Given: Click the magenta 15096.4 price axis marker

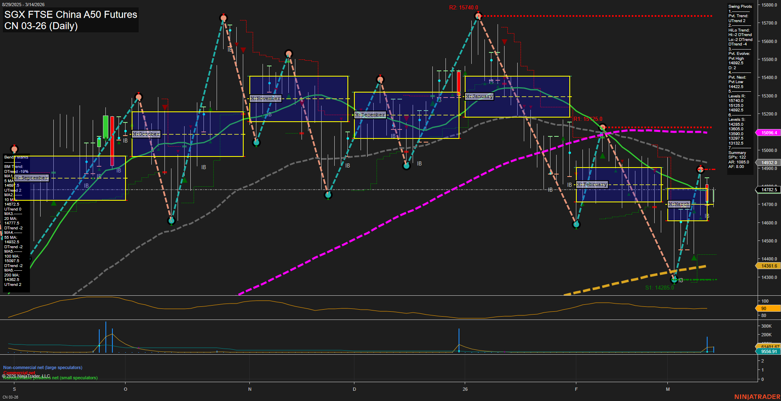Looking at the screenshot, I should [768, 133].
